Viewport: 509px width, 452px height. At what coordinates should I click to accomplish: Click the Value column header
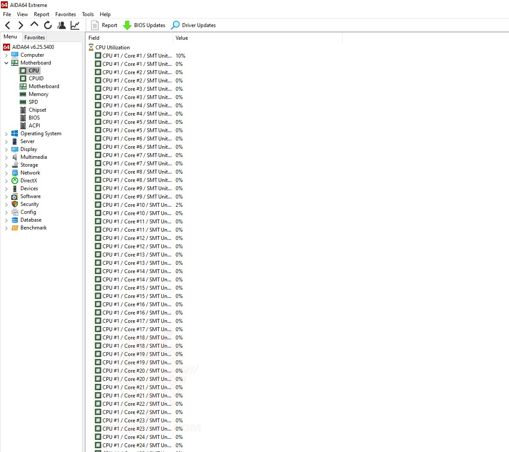pos(258,38)
